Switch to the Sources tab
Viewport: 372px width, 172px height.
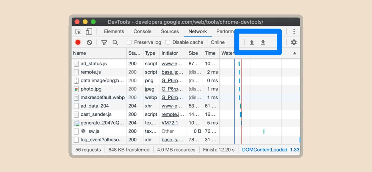click(x=170, y=31)
